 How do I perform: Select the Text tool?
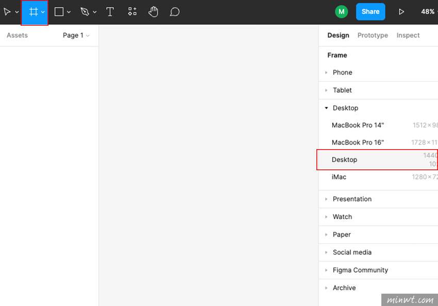click(110, 12)
